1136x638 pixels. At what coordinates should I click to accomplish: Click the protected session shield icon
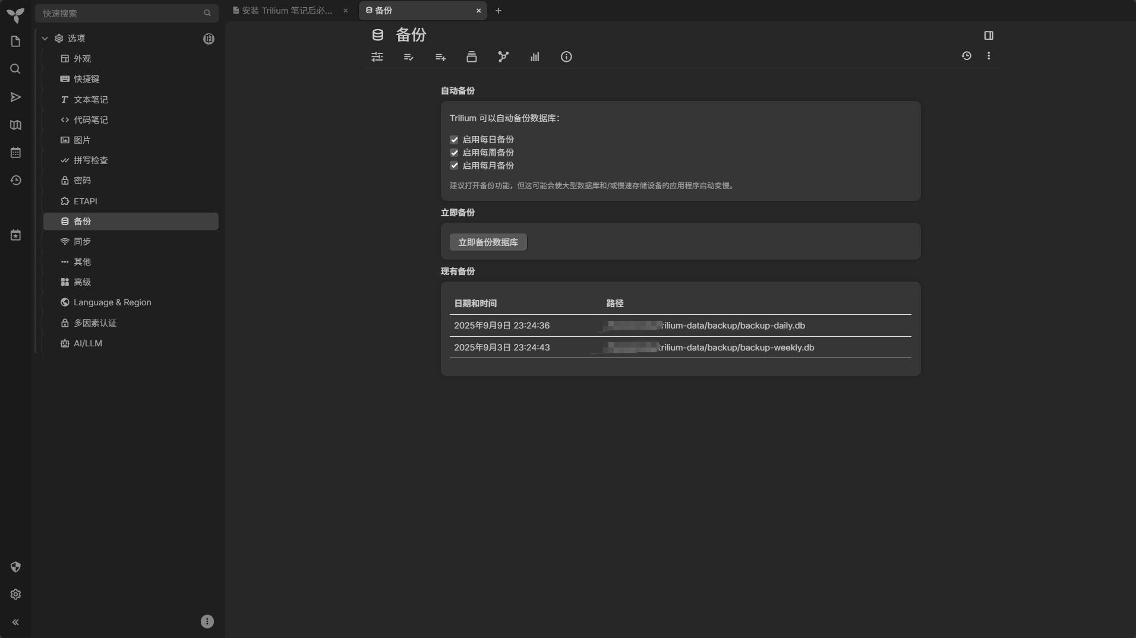[15, 567]
